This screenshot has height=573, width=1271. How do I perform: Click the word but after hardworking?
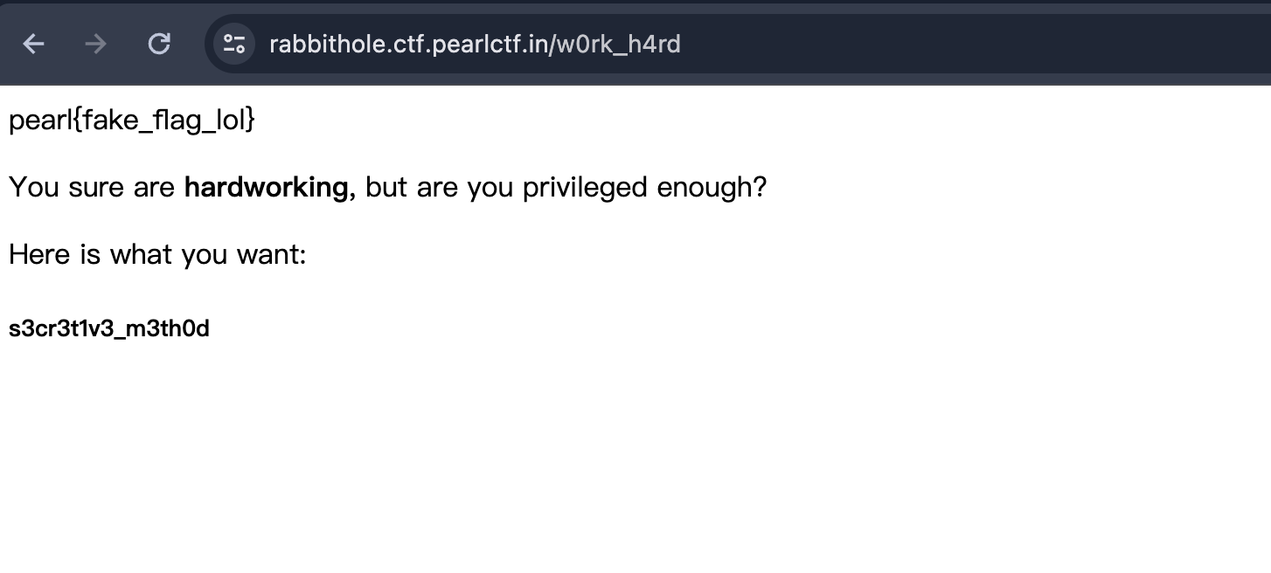(386, 187)
